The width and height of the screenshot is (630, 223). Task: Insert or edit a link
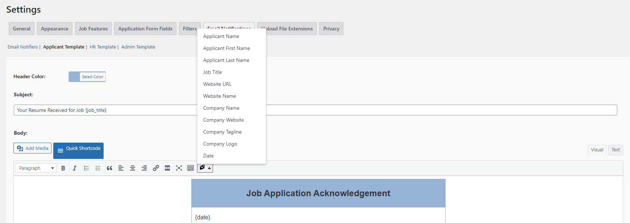[x=156, y=168]
